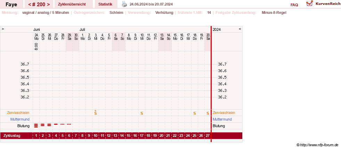The width and height of the screenshot is (341, 149).
Task: Click the 14 value after früheste 1.hM
Action: (x=209, y=12)
